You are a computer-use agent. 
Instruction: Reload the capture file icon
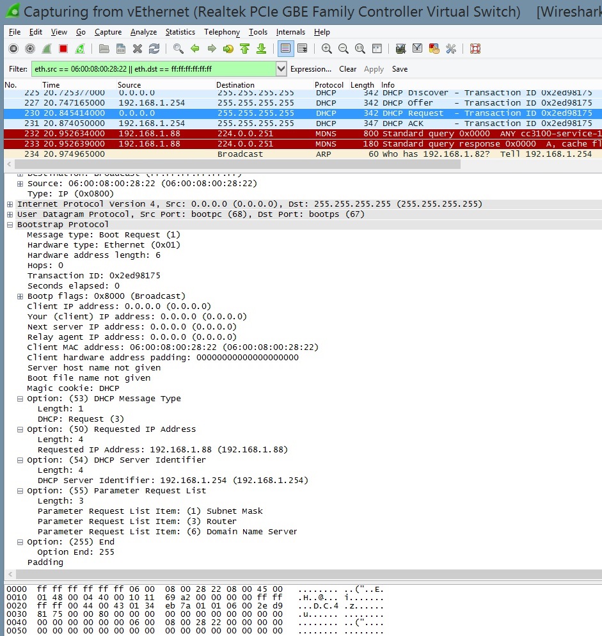point(154,49)
